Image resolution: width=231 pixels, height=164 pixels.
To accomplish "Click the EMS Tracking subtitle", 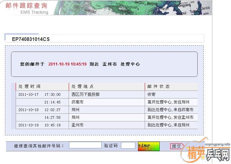I will point(34,12).
